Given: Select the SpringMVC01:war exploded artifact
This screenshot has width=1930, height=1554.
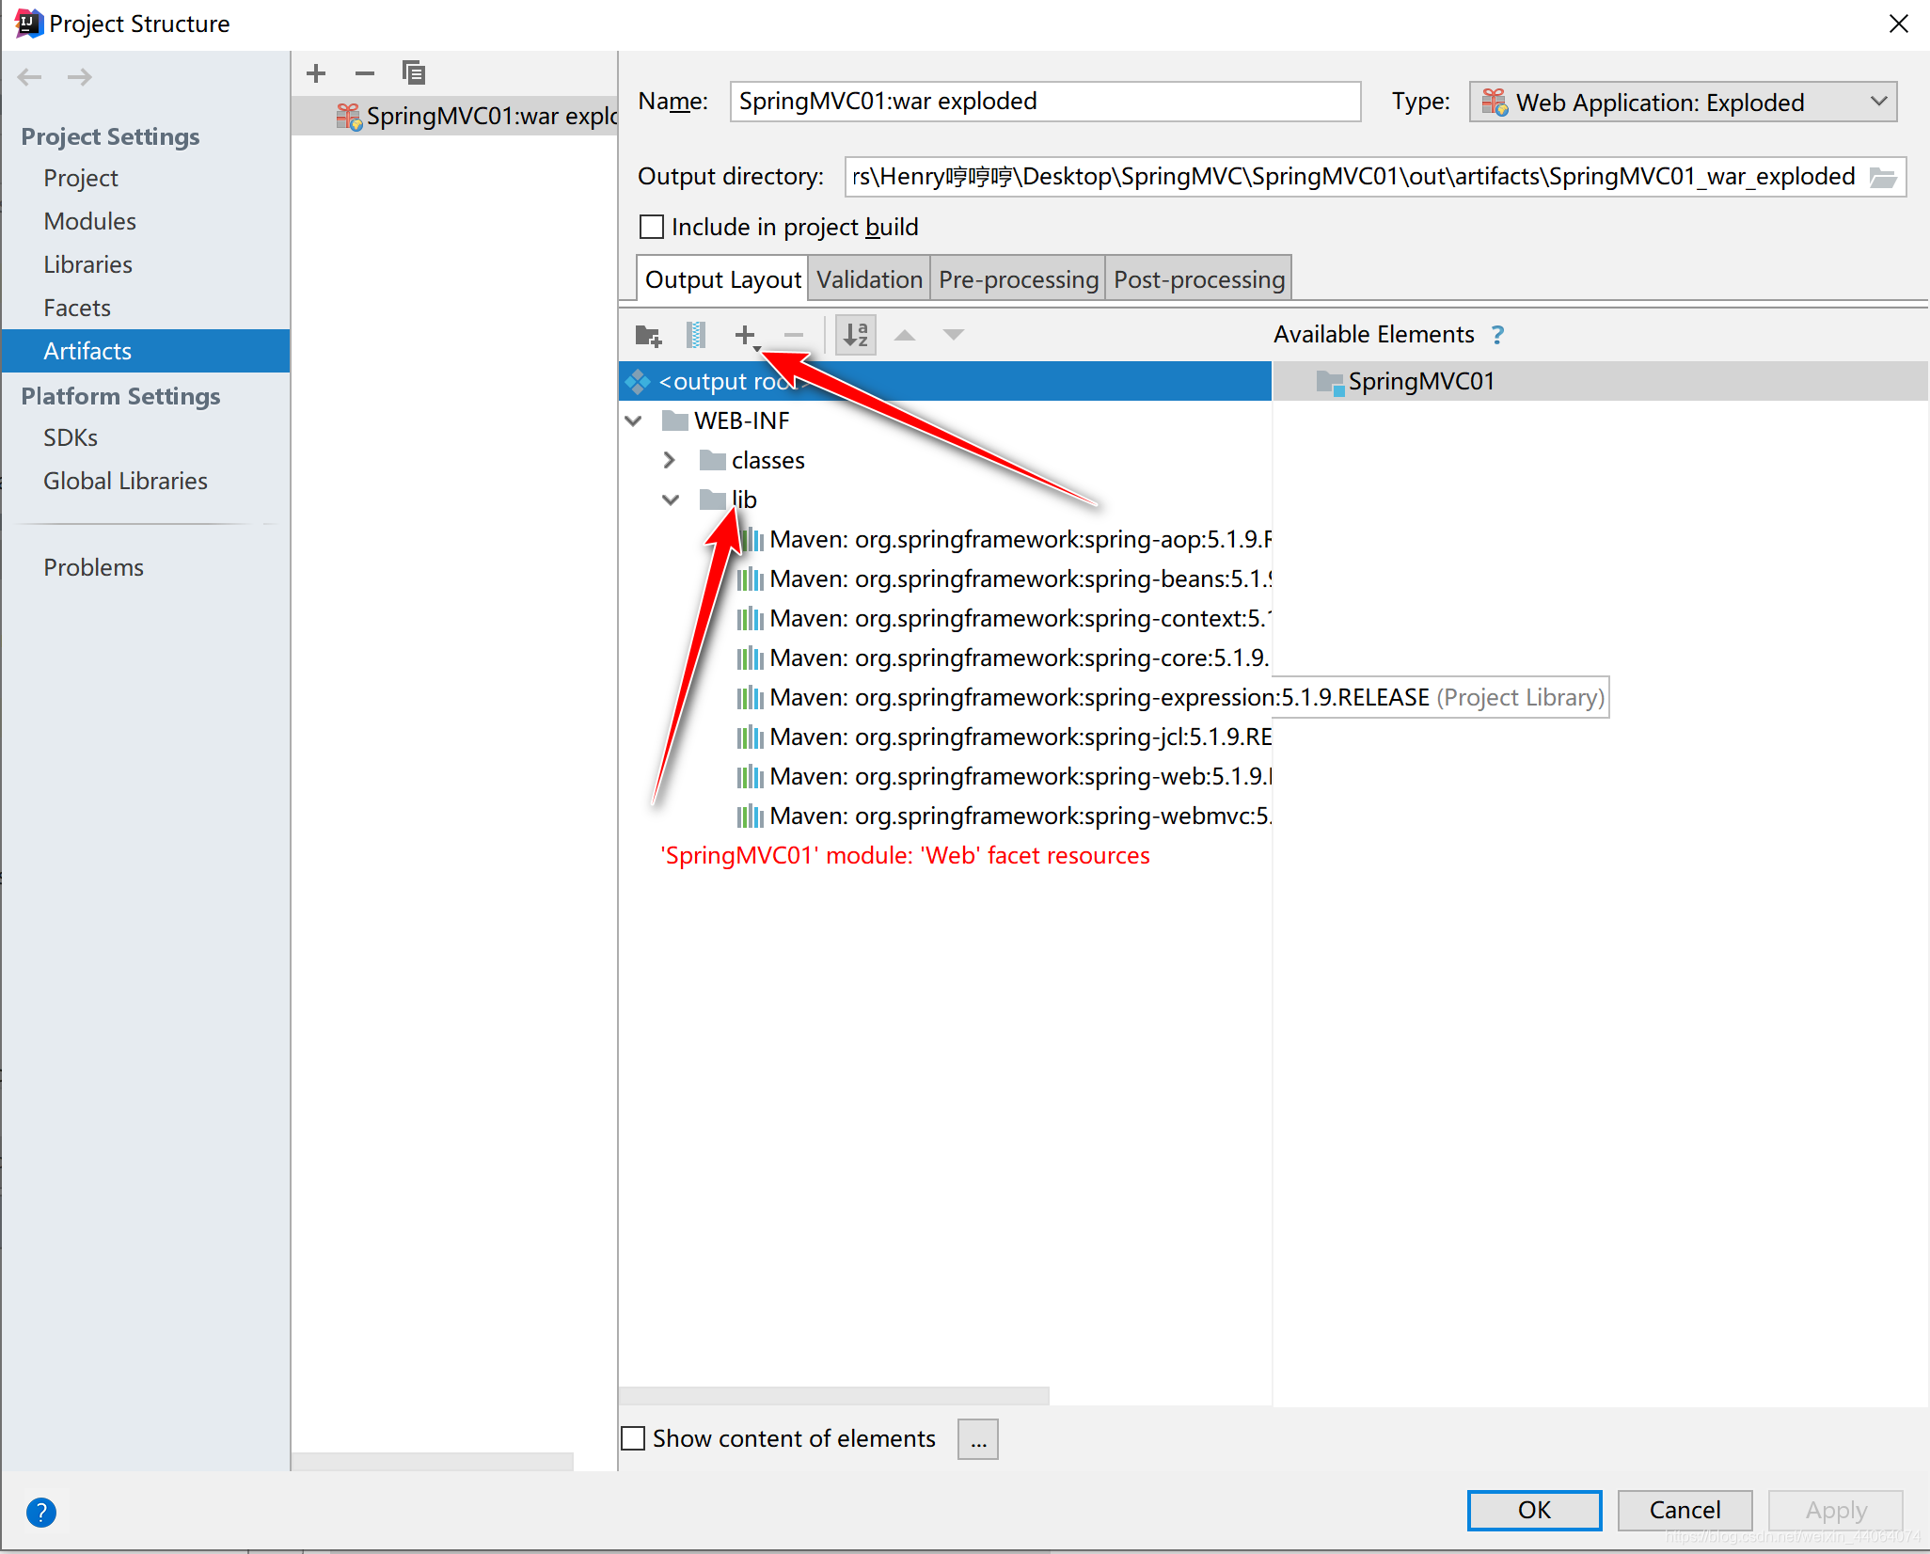Looking at the screenshot, I should [455, 116].
